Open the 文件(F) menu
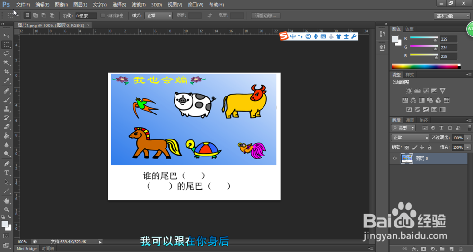The image size is (473, 252). point(23,5)
